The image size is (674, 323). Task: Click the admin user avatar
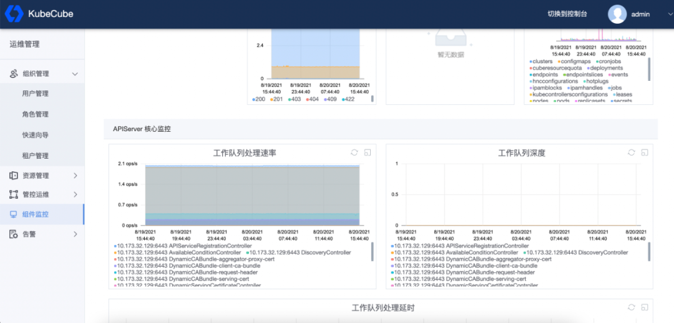point(617,14)
